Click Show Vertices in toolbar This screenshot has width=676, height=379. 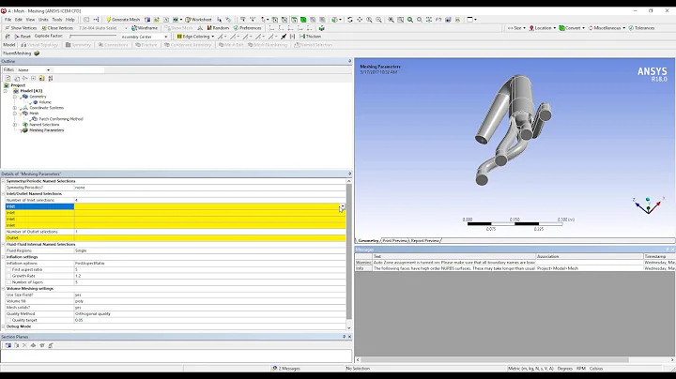tap(21, 28)
